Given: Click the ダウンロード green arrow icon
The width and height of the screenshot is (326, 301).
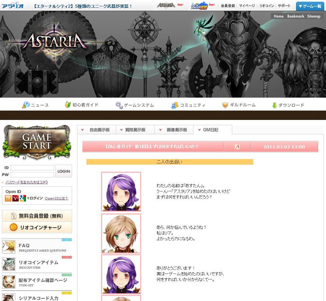Looking at the screenshot, I should 274,105.
